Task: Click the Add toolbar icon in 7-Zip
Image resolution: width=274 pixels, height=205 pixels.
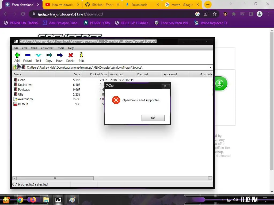Action: 17,57
